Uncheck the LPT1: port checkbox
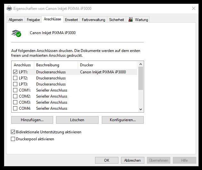202x170 pixels. point(15,72)
